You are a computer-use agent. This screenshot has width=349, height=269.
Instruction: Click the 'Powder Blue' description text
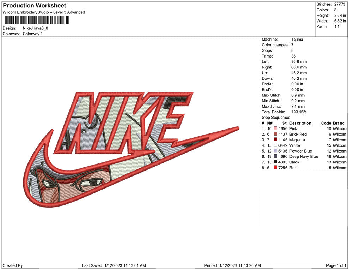click(x=300, y=151)
